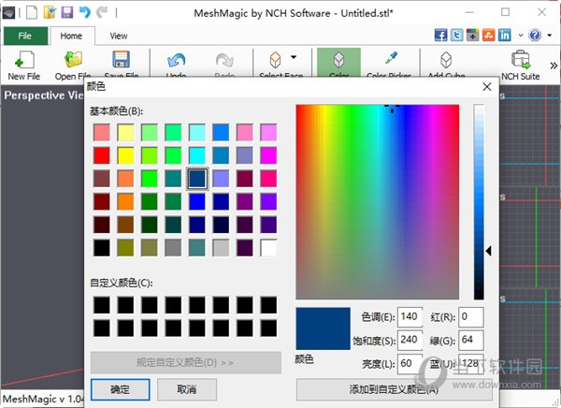The image size is (561, 408).
Task: Click the quick-access redo arrow
Action: 102,12
